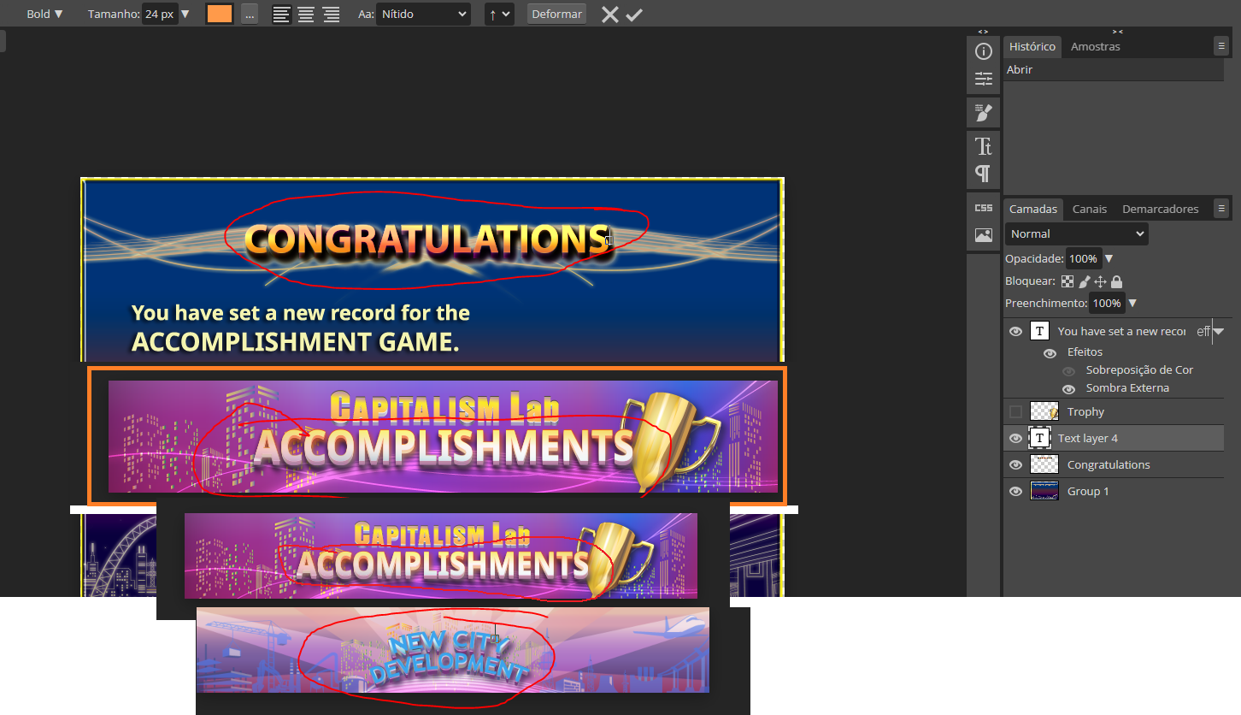Screen dimensions: 1241x715
Task: Align text center
Action: point(306,15)
